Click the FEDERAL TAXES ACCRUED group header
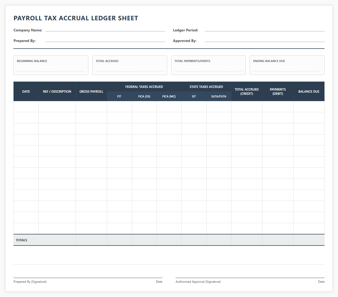338x297 pixels. pos(144,87)
